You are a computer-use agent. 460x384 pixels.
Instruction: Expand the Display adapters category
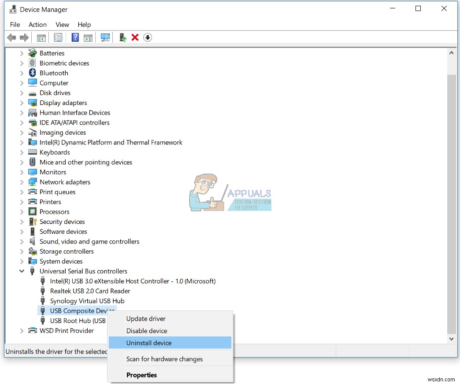tap(22, 103)
